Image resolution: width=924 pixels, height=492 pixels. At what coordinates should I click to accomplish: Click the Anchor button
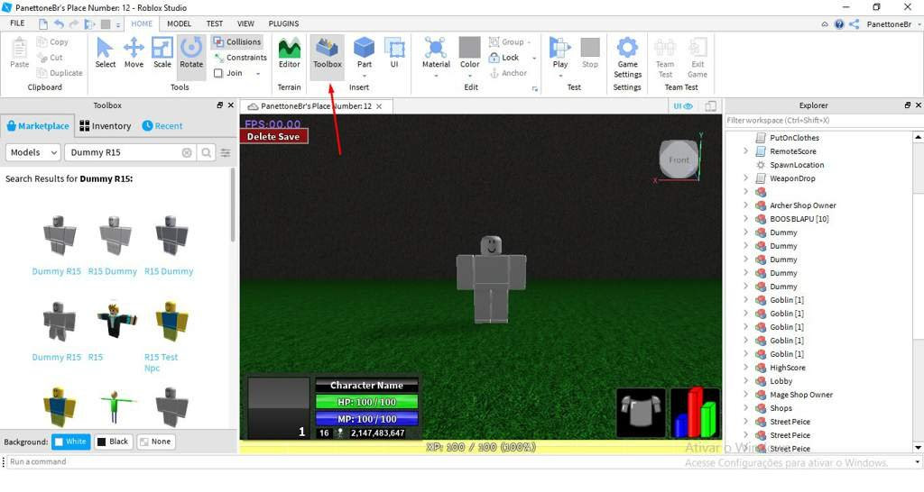(x=509, y=73)
